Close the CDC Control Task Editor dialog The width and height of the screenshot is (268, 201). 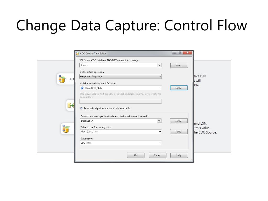point(187,53)
